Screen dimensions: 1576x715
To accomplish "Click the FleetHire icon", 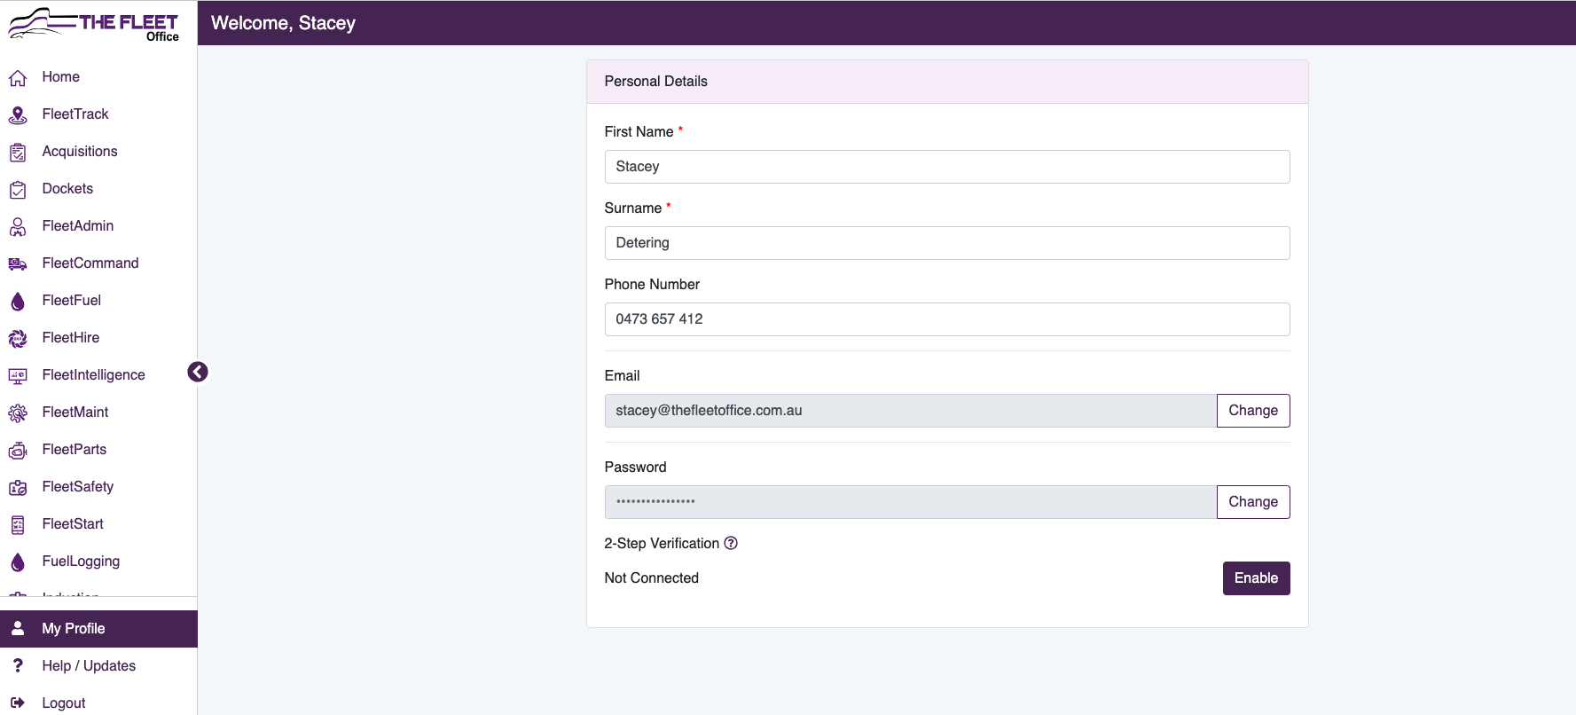I will tap(18, 339).
